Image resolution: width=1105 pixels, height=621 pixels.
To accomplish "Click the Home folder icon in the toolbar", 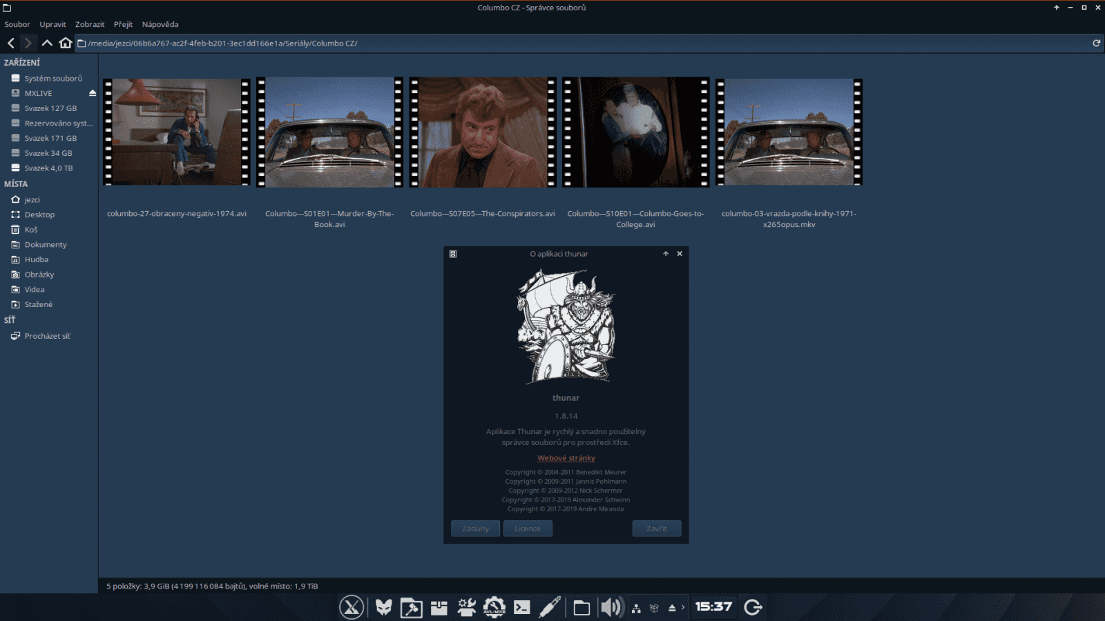I will [x=66, y=42].
